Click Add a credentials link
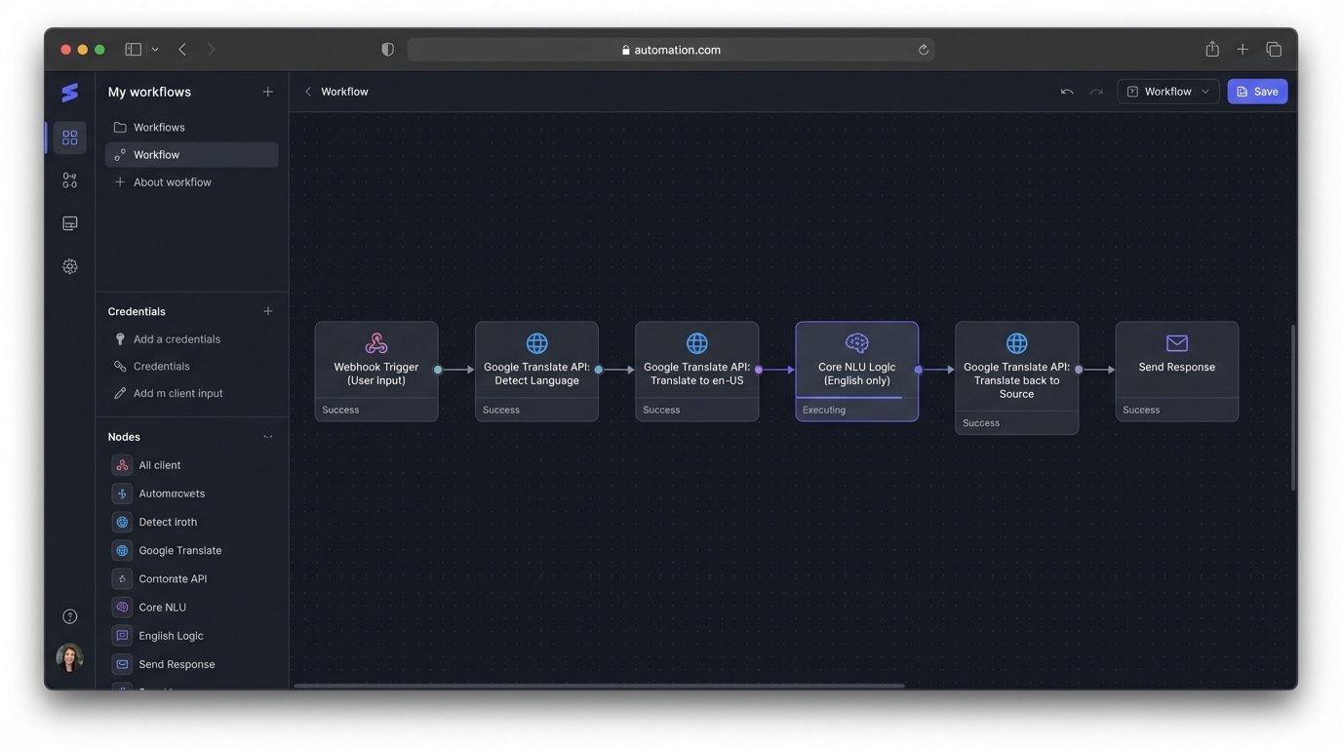This screenshot has height=749, width=1342. click(177, 339)
